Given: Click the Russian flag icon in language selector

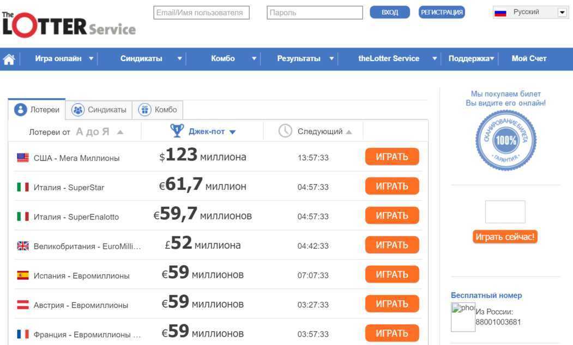Looking at the screenshot, I should tap(500, 13).
